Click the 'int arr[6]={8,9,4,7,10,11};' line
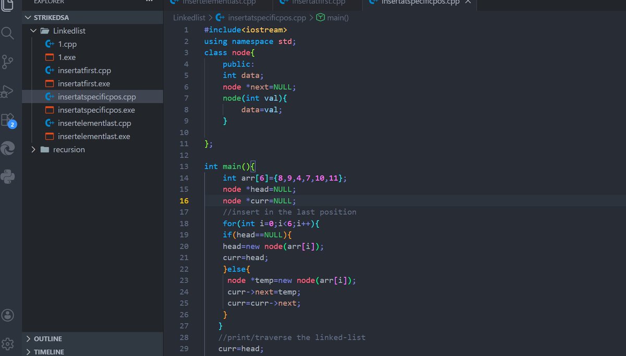626x356 pixels. click(285, 178)
